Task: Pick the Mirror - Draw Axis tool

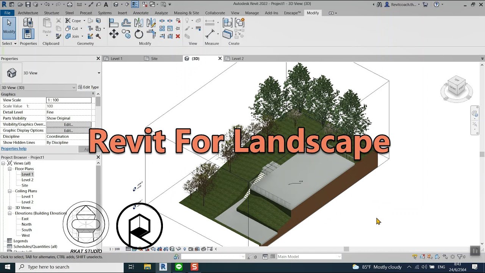Action: click(151, 23)
